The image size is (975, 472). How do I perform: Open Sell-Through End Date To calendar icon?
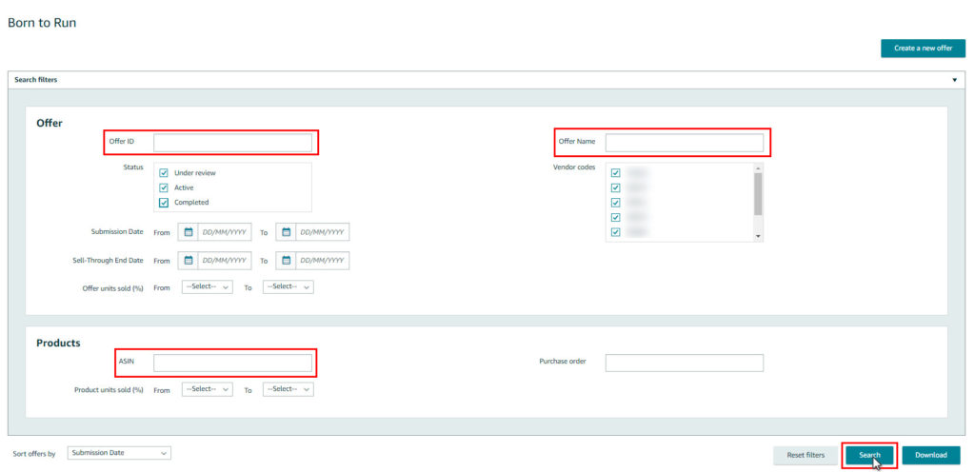(286, 261)
